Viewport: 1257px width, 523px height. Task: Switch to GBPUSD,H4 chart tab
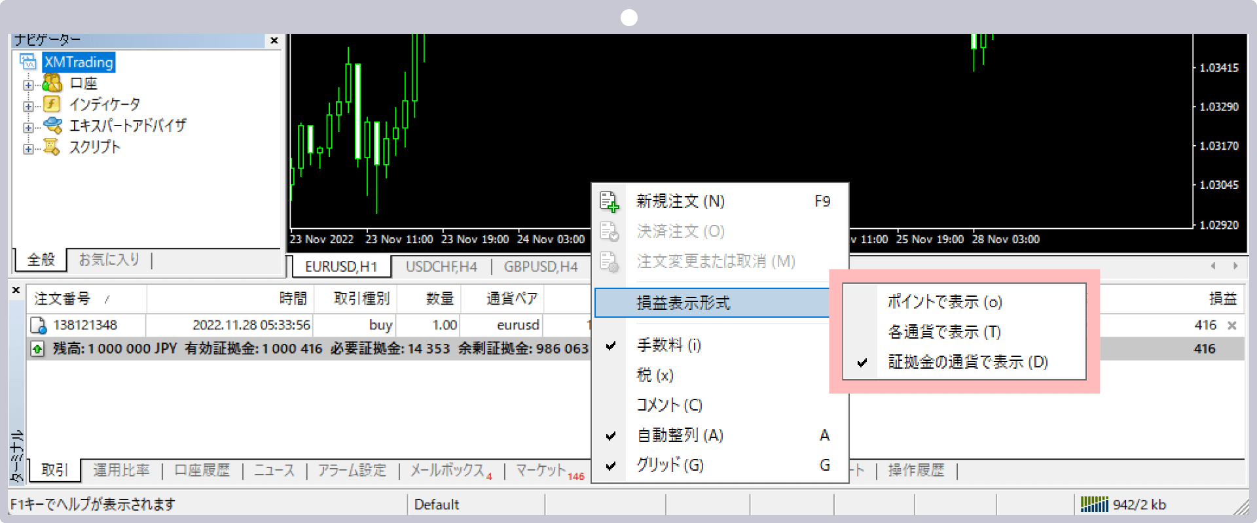pyautogui.click(x=541, y=267)
